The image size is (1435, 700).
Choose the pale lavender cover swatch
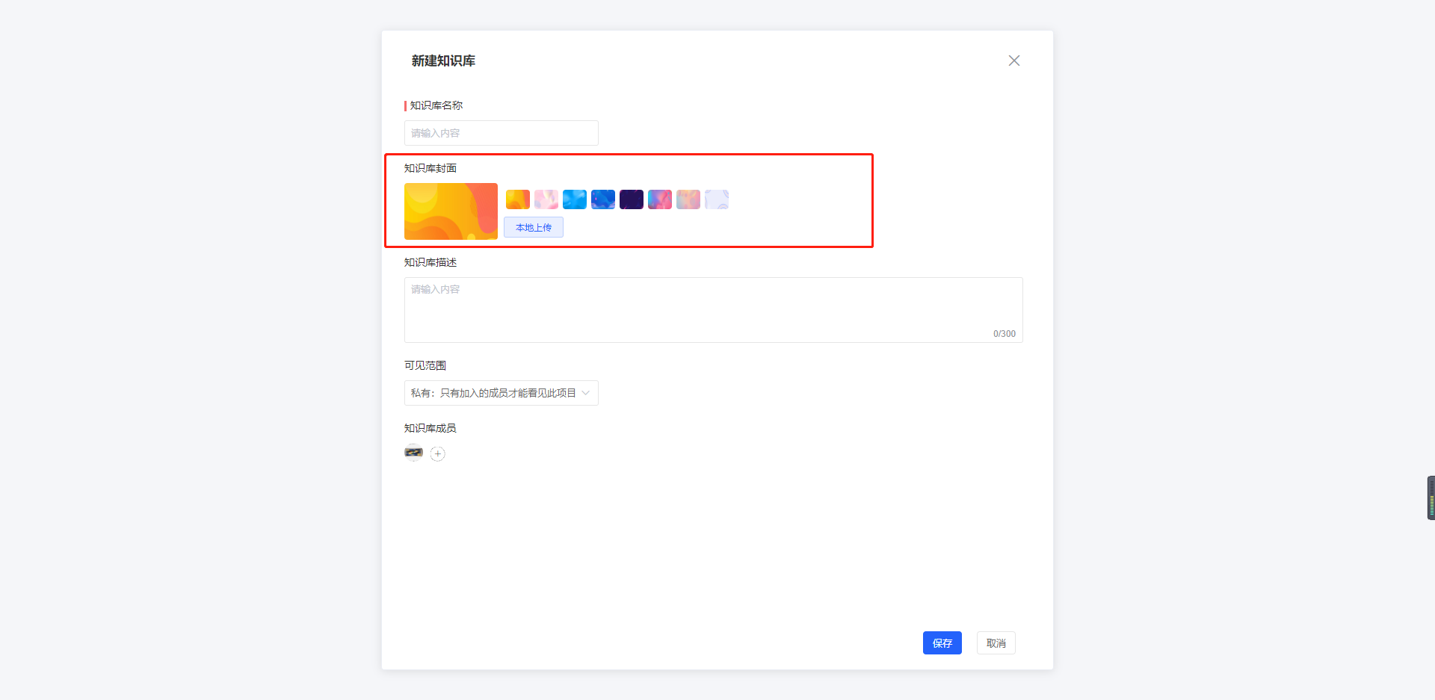tap(716, 199)
